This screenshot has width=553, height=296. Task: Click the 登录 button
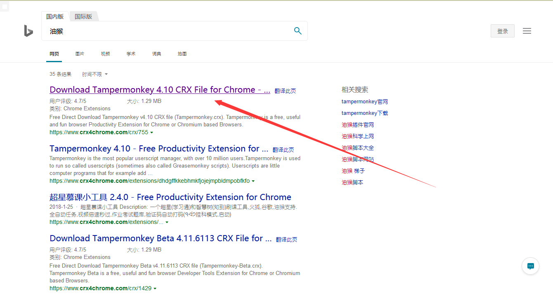click(503, 31)
